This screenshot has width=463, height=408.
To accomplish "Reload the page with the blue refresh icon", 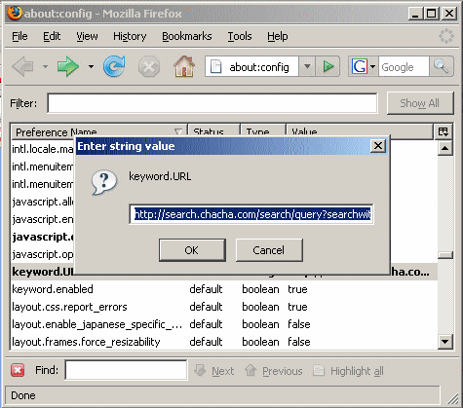I will point(114,66).
